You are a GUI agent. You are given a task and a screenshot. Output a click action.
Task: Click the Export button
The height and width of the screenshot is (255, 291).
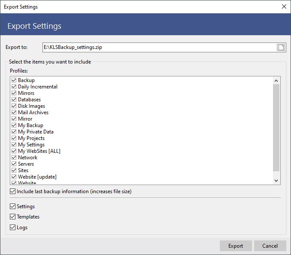click(x=235, y=246)
